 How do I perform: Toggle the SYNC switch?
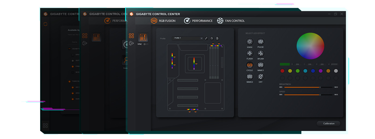(x=145, y=44)
